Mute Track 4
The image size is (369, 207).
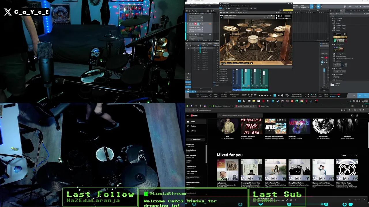pyautogui.click(x=190, y=34)
